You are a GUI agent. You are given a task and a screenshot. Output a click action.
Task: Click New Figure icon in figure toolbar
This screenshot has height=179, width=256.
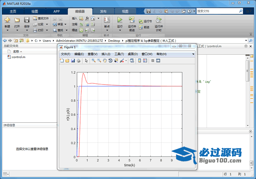click(62, 61)
